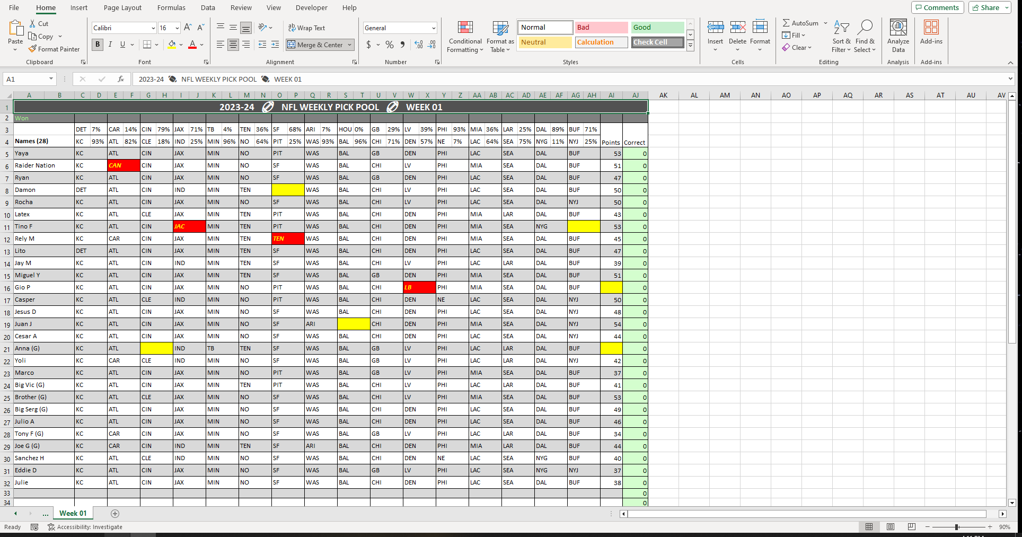
Task: Click the Paste icon
Action: [15, 28]
